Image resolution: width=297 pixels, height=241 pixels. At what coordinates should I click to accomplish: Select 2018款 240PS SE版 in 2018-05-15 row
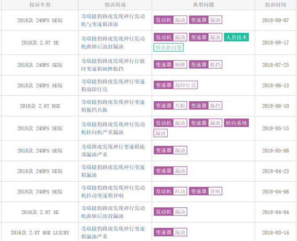pos(40,128)
